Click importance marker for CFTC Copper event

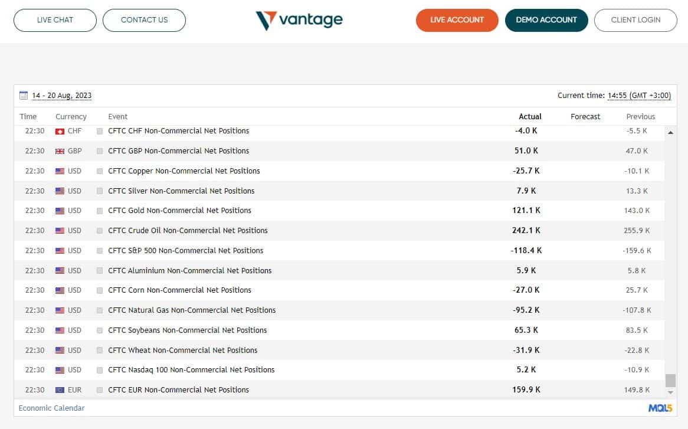100,171
